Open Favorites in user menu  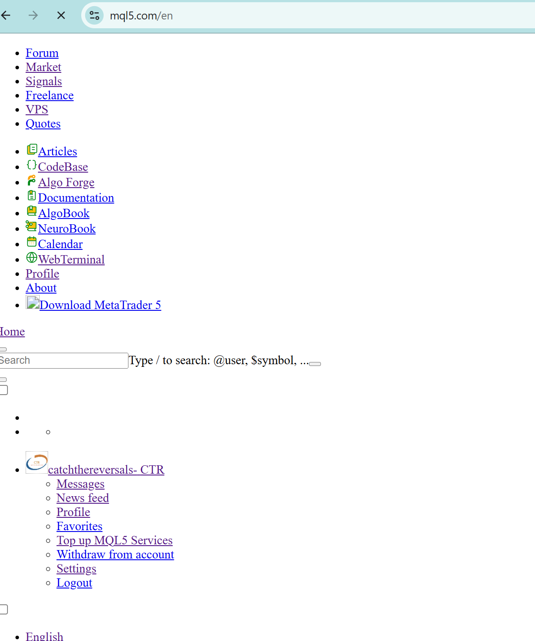pos(79,526)
